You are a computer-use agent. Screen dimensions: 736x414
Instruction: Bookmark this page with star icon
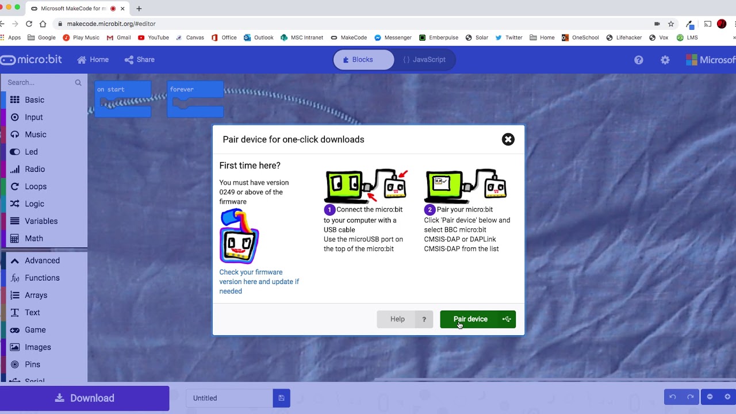click(x=671, y=24)
